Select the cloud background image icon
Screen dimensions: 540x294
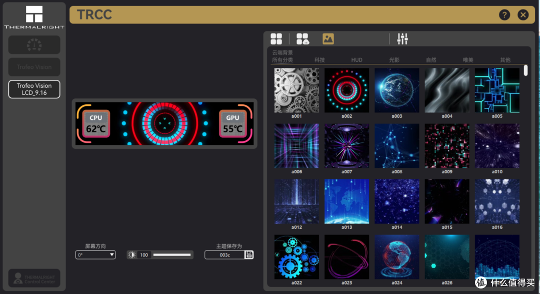[328, 39]
